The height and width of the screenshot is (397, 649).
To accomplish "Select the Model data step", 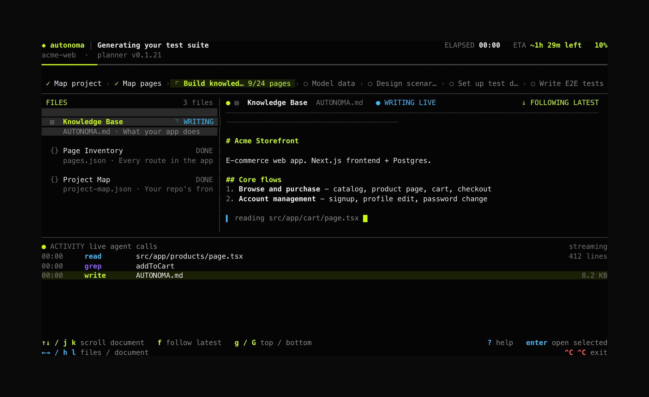I will (x=329, y=83).
